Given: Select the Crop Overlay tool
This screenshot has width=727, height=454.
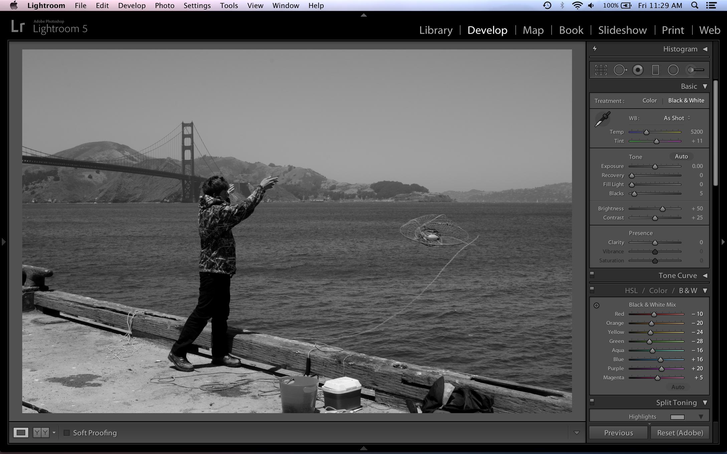Looking at the screenshot, I should [x=601, y=70].
